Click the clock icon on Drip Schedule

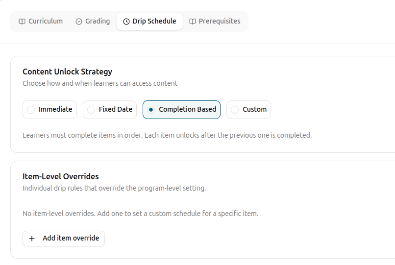coord(126,22)
